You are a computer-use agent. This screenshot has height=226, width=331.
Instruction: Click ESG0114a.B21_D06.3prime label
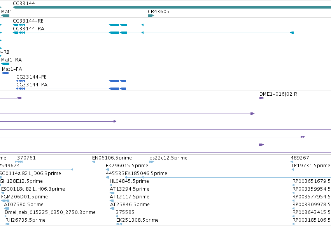point(30,173)
